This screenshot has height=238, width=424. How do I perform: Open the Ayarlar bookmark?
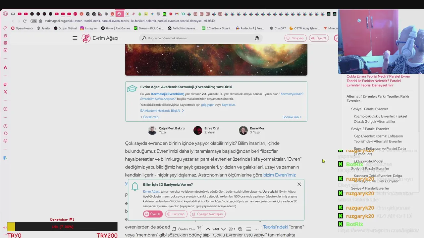[x=43, y=28]
